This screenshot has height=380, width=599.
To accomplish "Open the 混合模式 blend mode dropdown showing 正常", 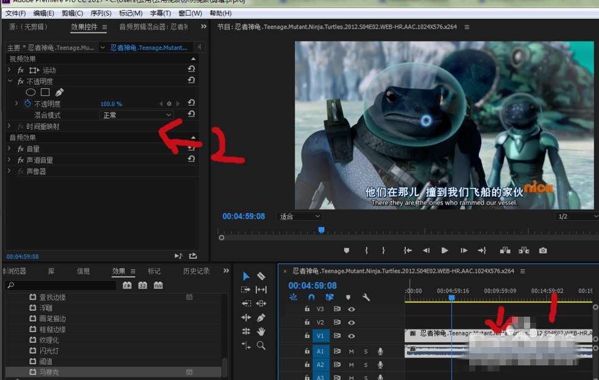I will tap(136, 114).
